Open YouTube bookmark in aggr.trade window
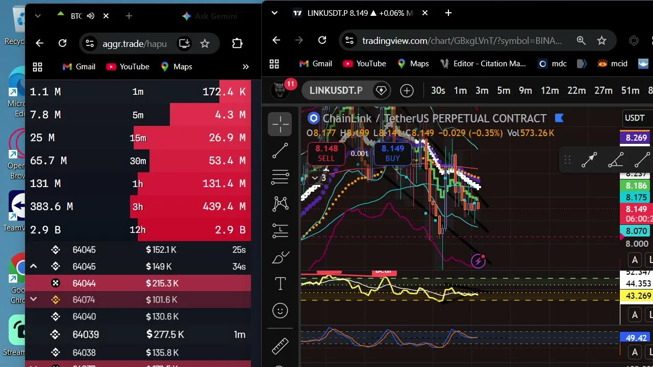653x367 pixels. (x=128, y=67)
